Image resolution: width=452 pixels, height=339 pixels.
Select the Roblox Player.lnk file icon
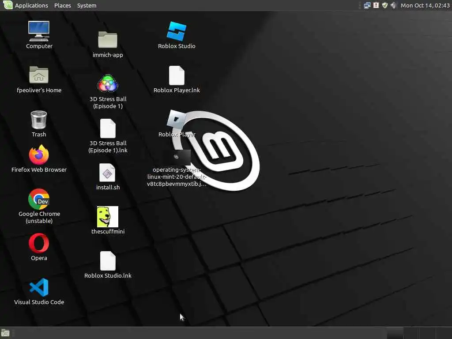pos(177,75)
